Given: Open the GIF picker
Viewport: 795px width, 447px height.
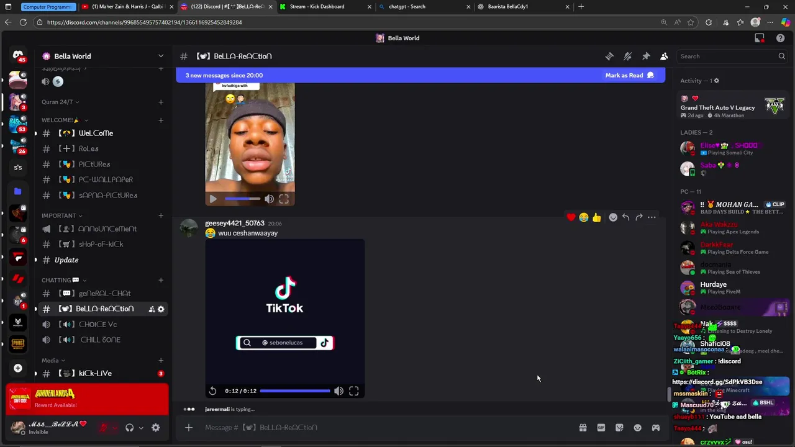Looking at the screenshot, I should (601, 428).
